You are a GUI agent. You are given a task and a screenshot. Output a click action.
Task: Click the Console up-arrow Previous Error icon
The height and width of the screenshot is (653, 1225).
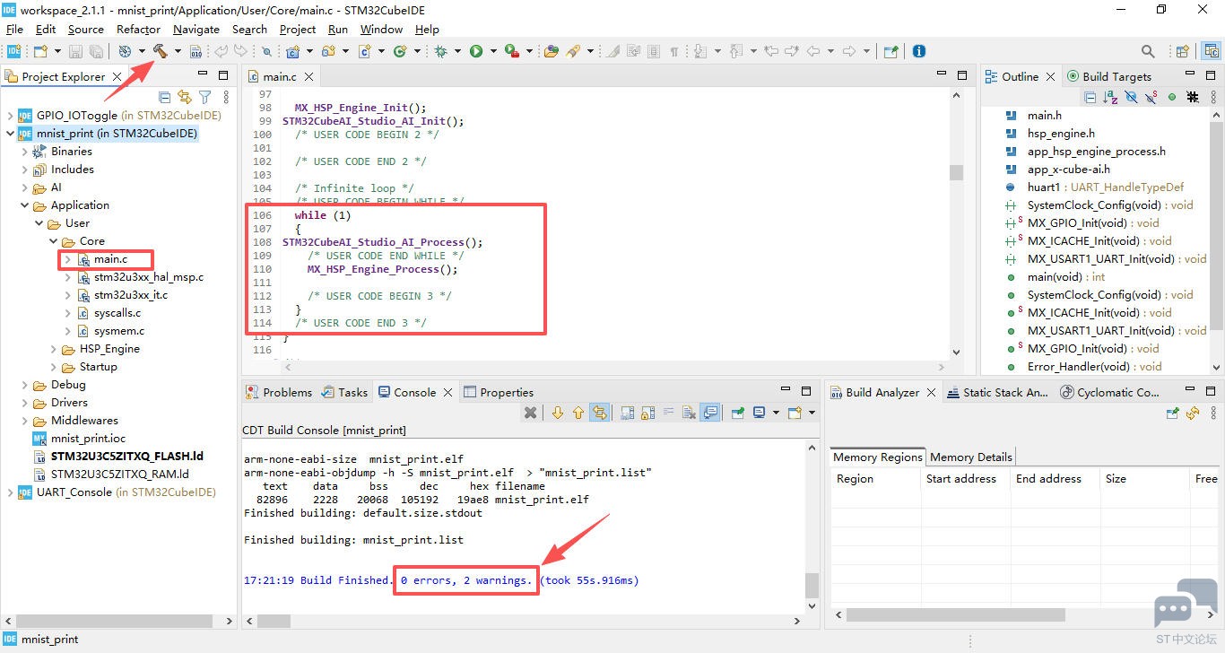pyautogui.click(x=578, y=413)
